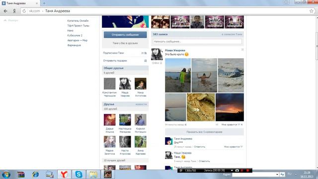Screen dimensions: 318x179
Task: Open the Друзья section header
Action: 125,104
